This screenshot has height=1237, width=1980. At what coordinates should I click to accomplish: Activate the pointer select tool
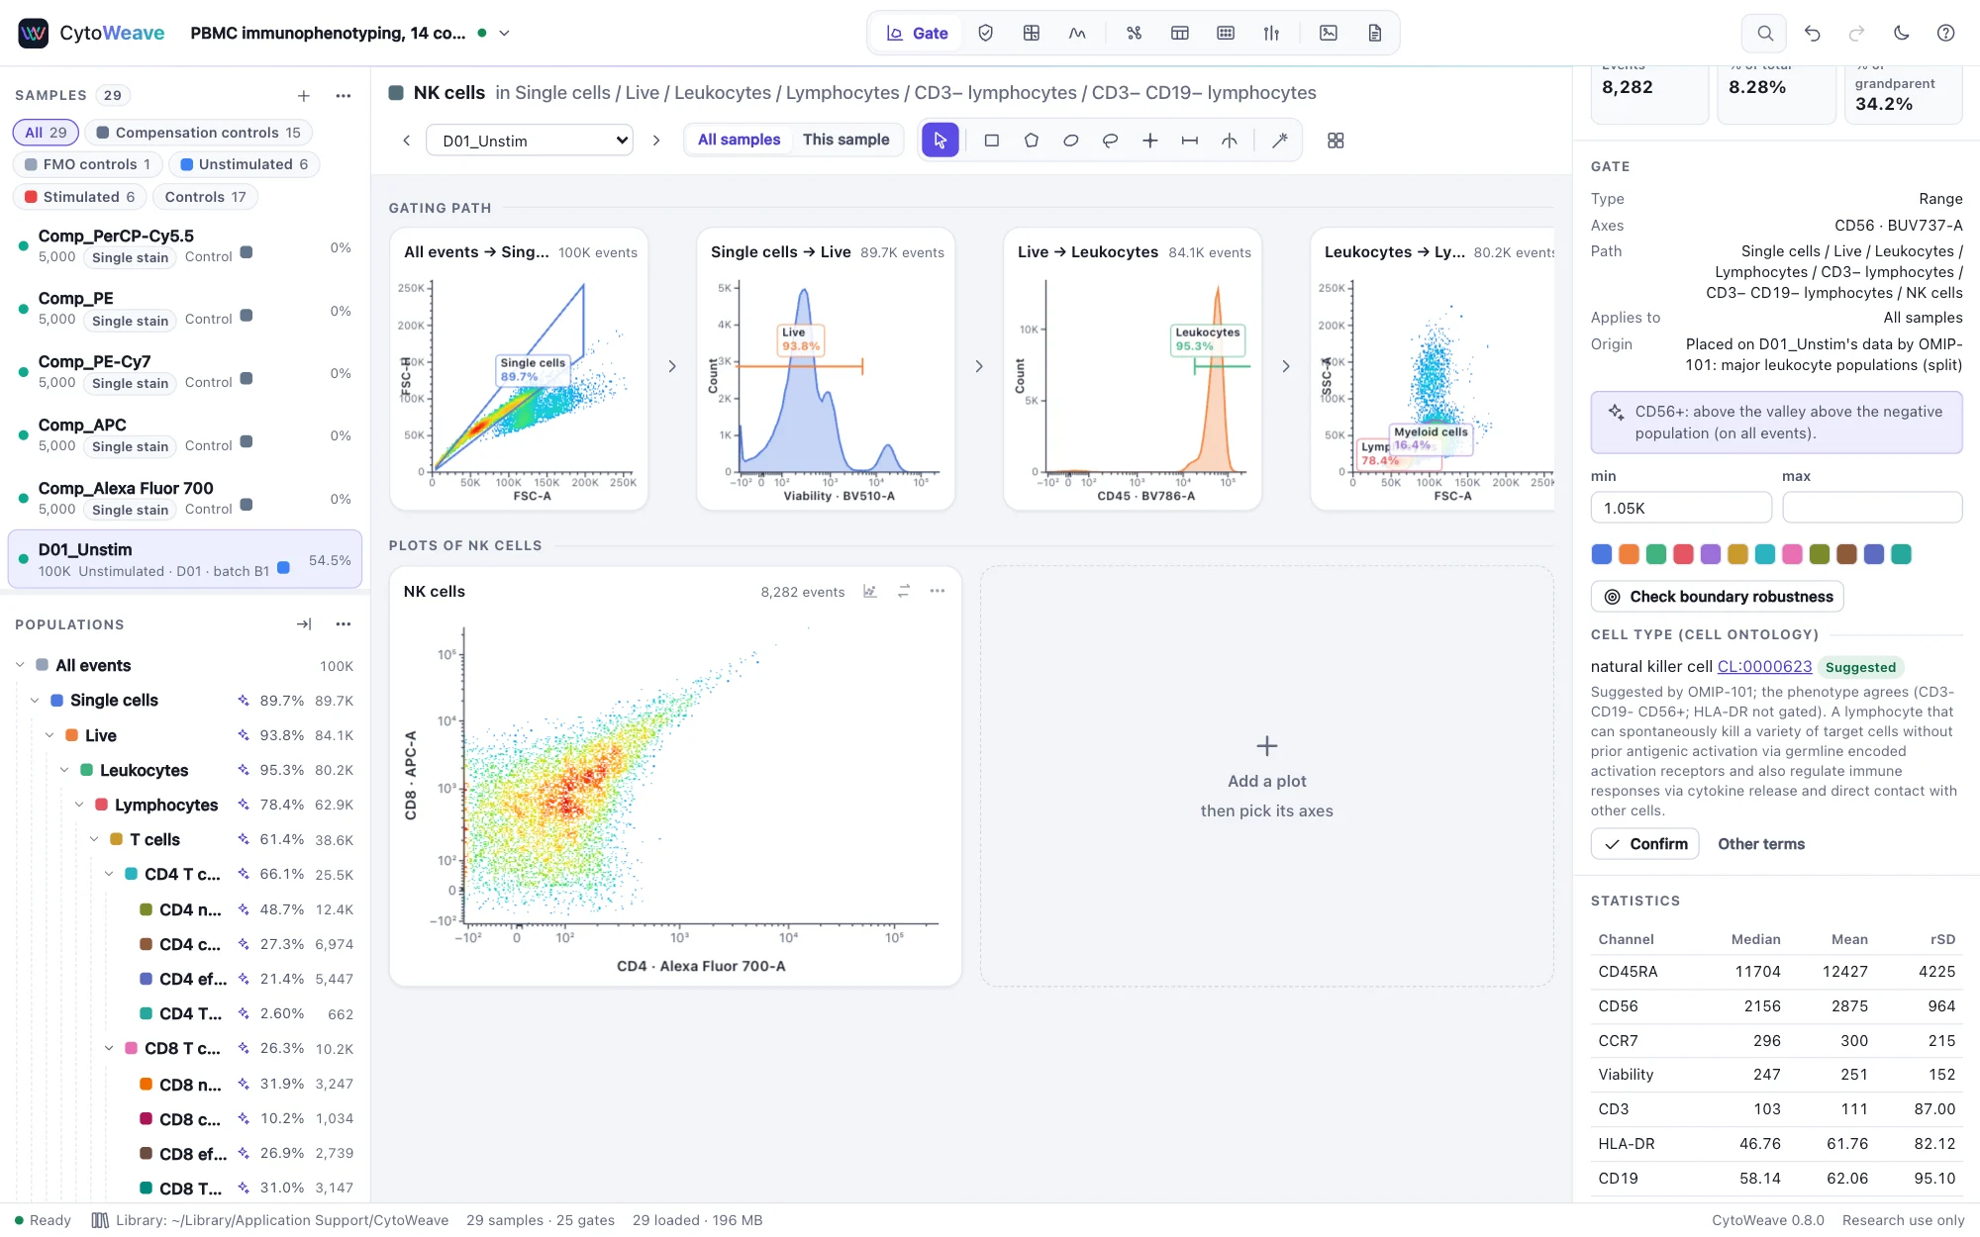(940, 141)
